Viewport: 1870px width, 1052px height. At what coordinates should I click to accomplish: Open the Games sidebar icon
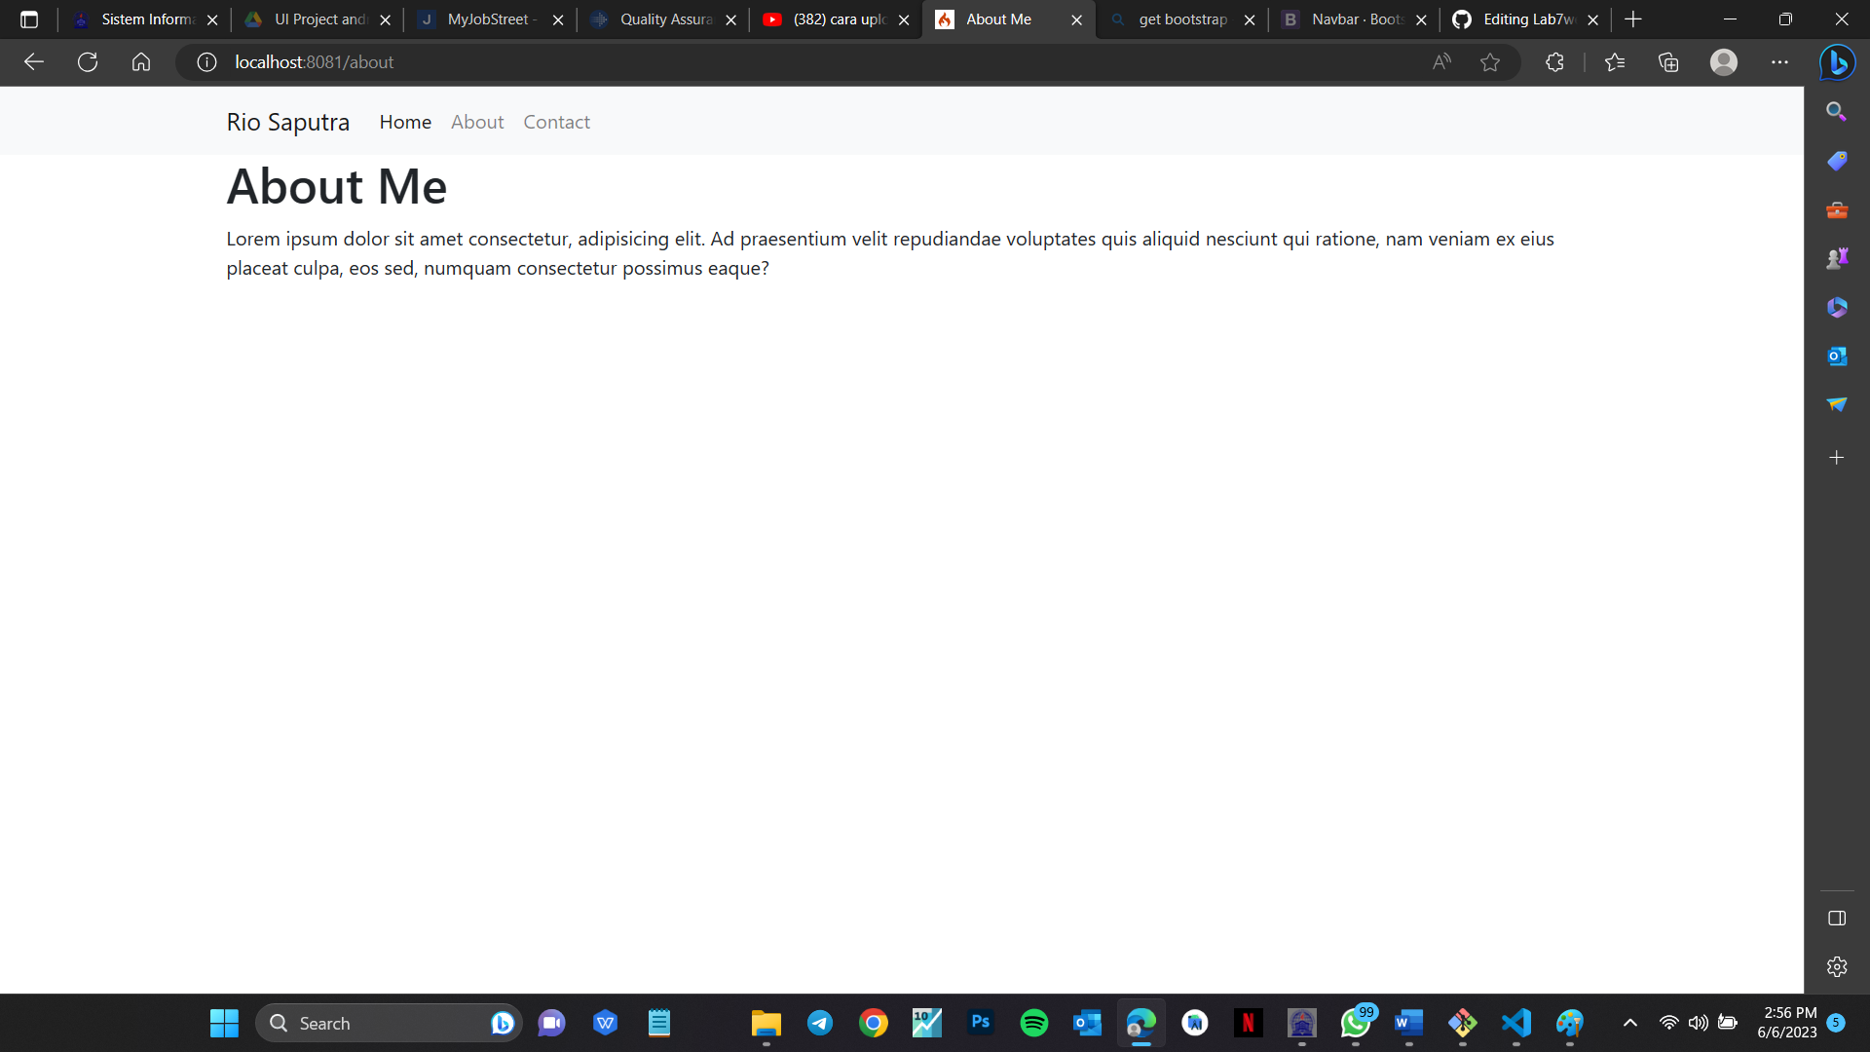(x=1837, y=258)
